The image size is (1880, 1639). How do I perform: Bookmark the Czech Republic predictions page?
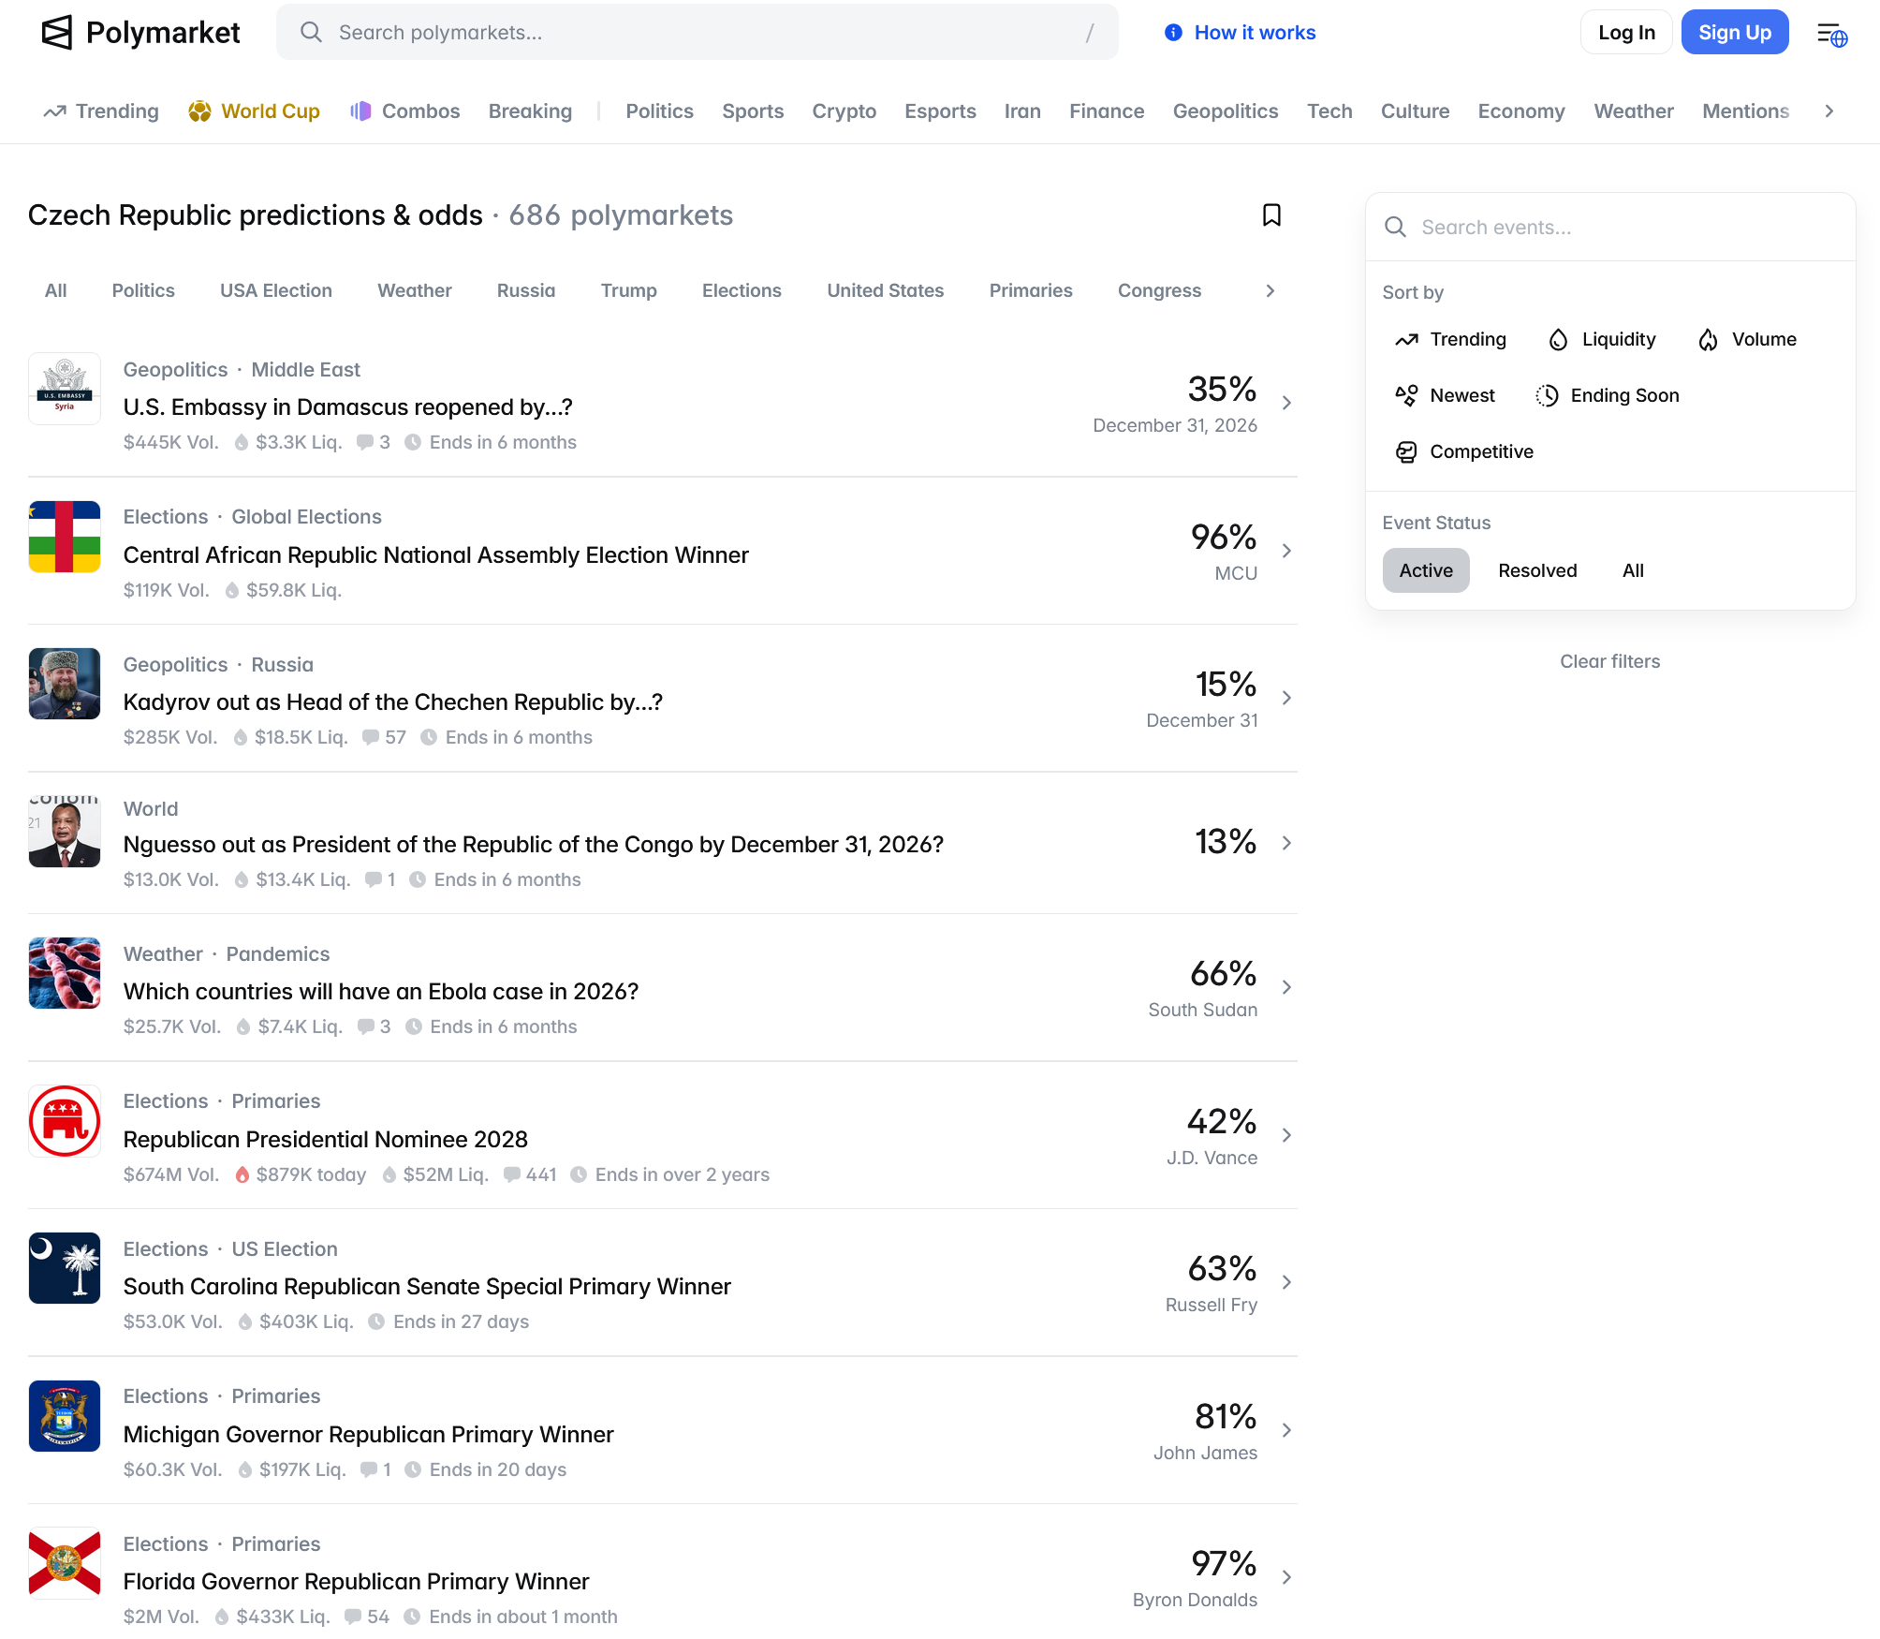[x=1271, y=215]
